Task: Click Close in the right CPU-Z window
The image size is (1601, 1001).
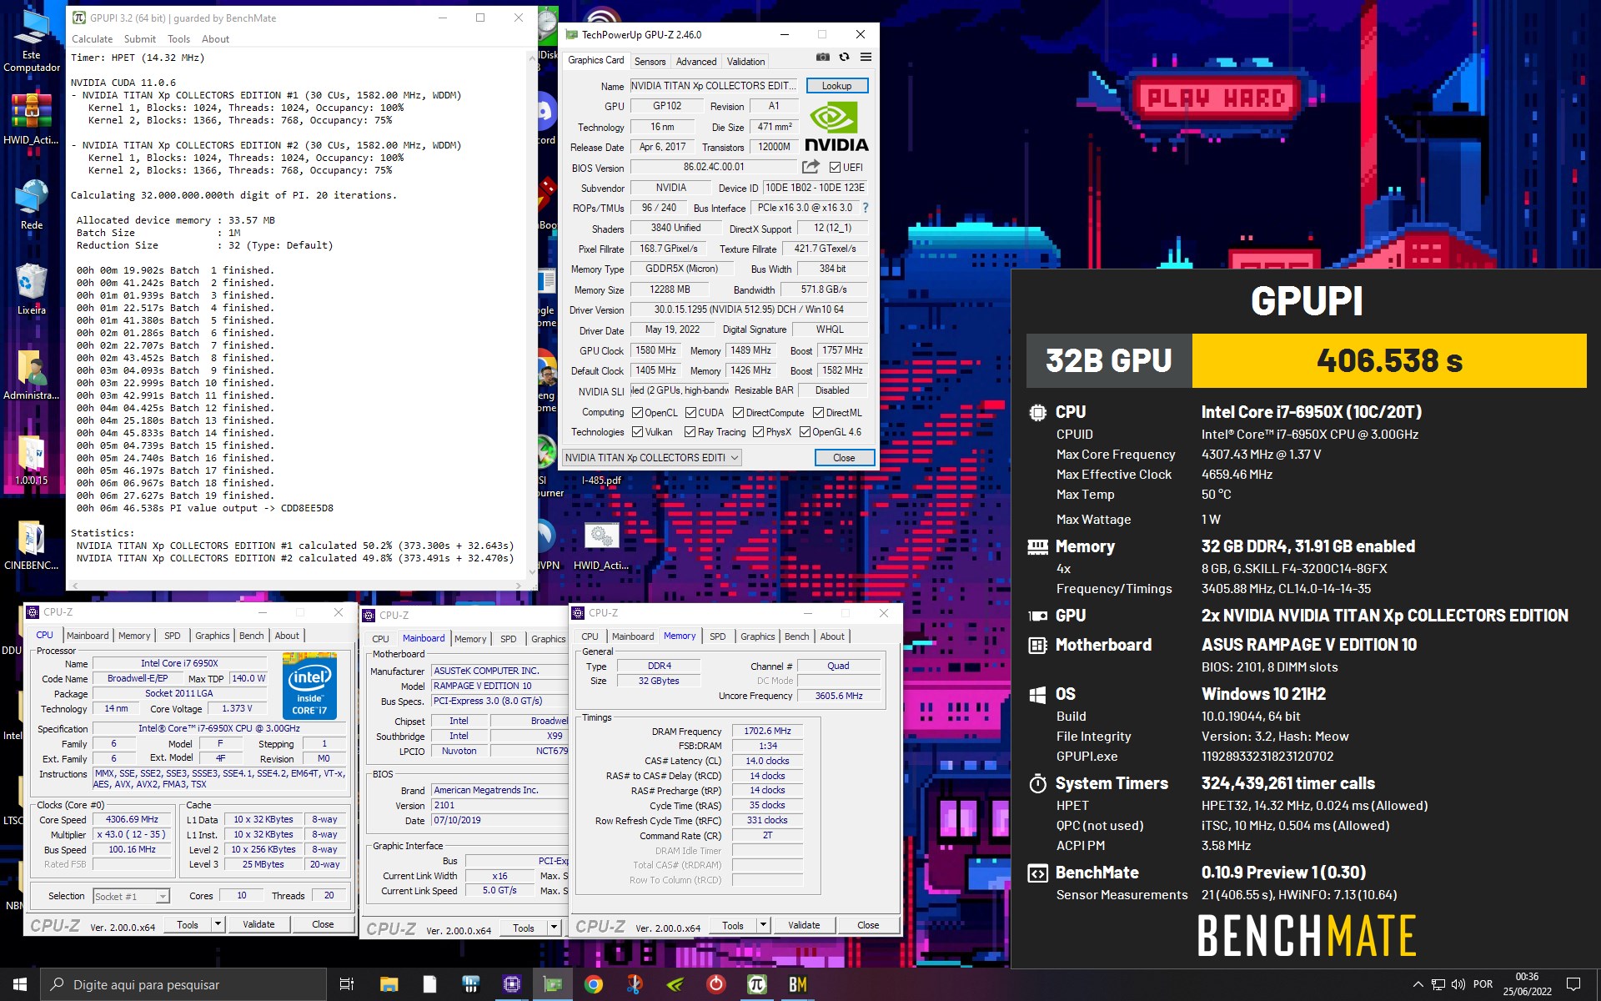Action: [x=868, y=925]
